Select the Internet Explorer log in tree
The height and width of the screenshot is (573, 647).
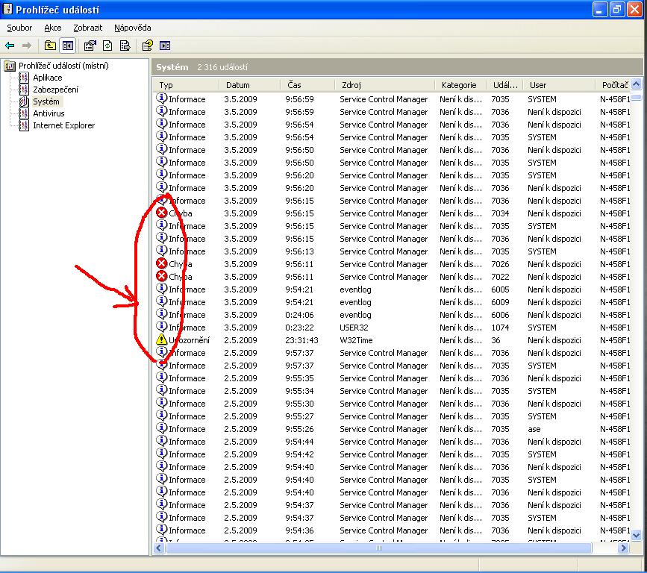tap(63, 125)
